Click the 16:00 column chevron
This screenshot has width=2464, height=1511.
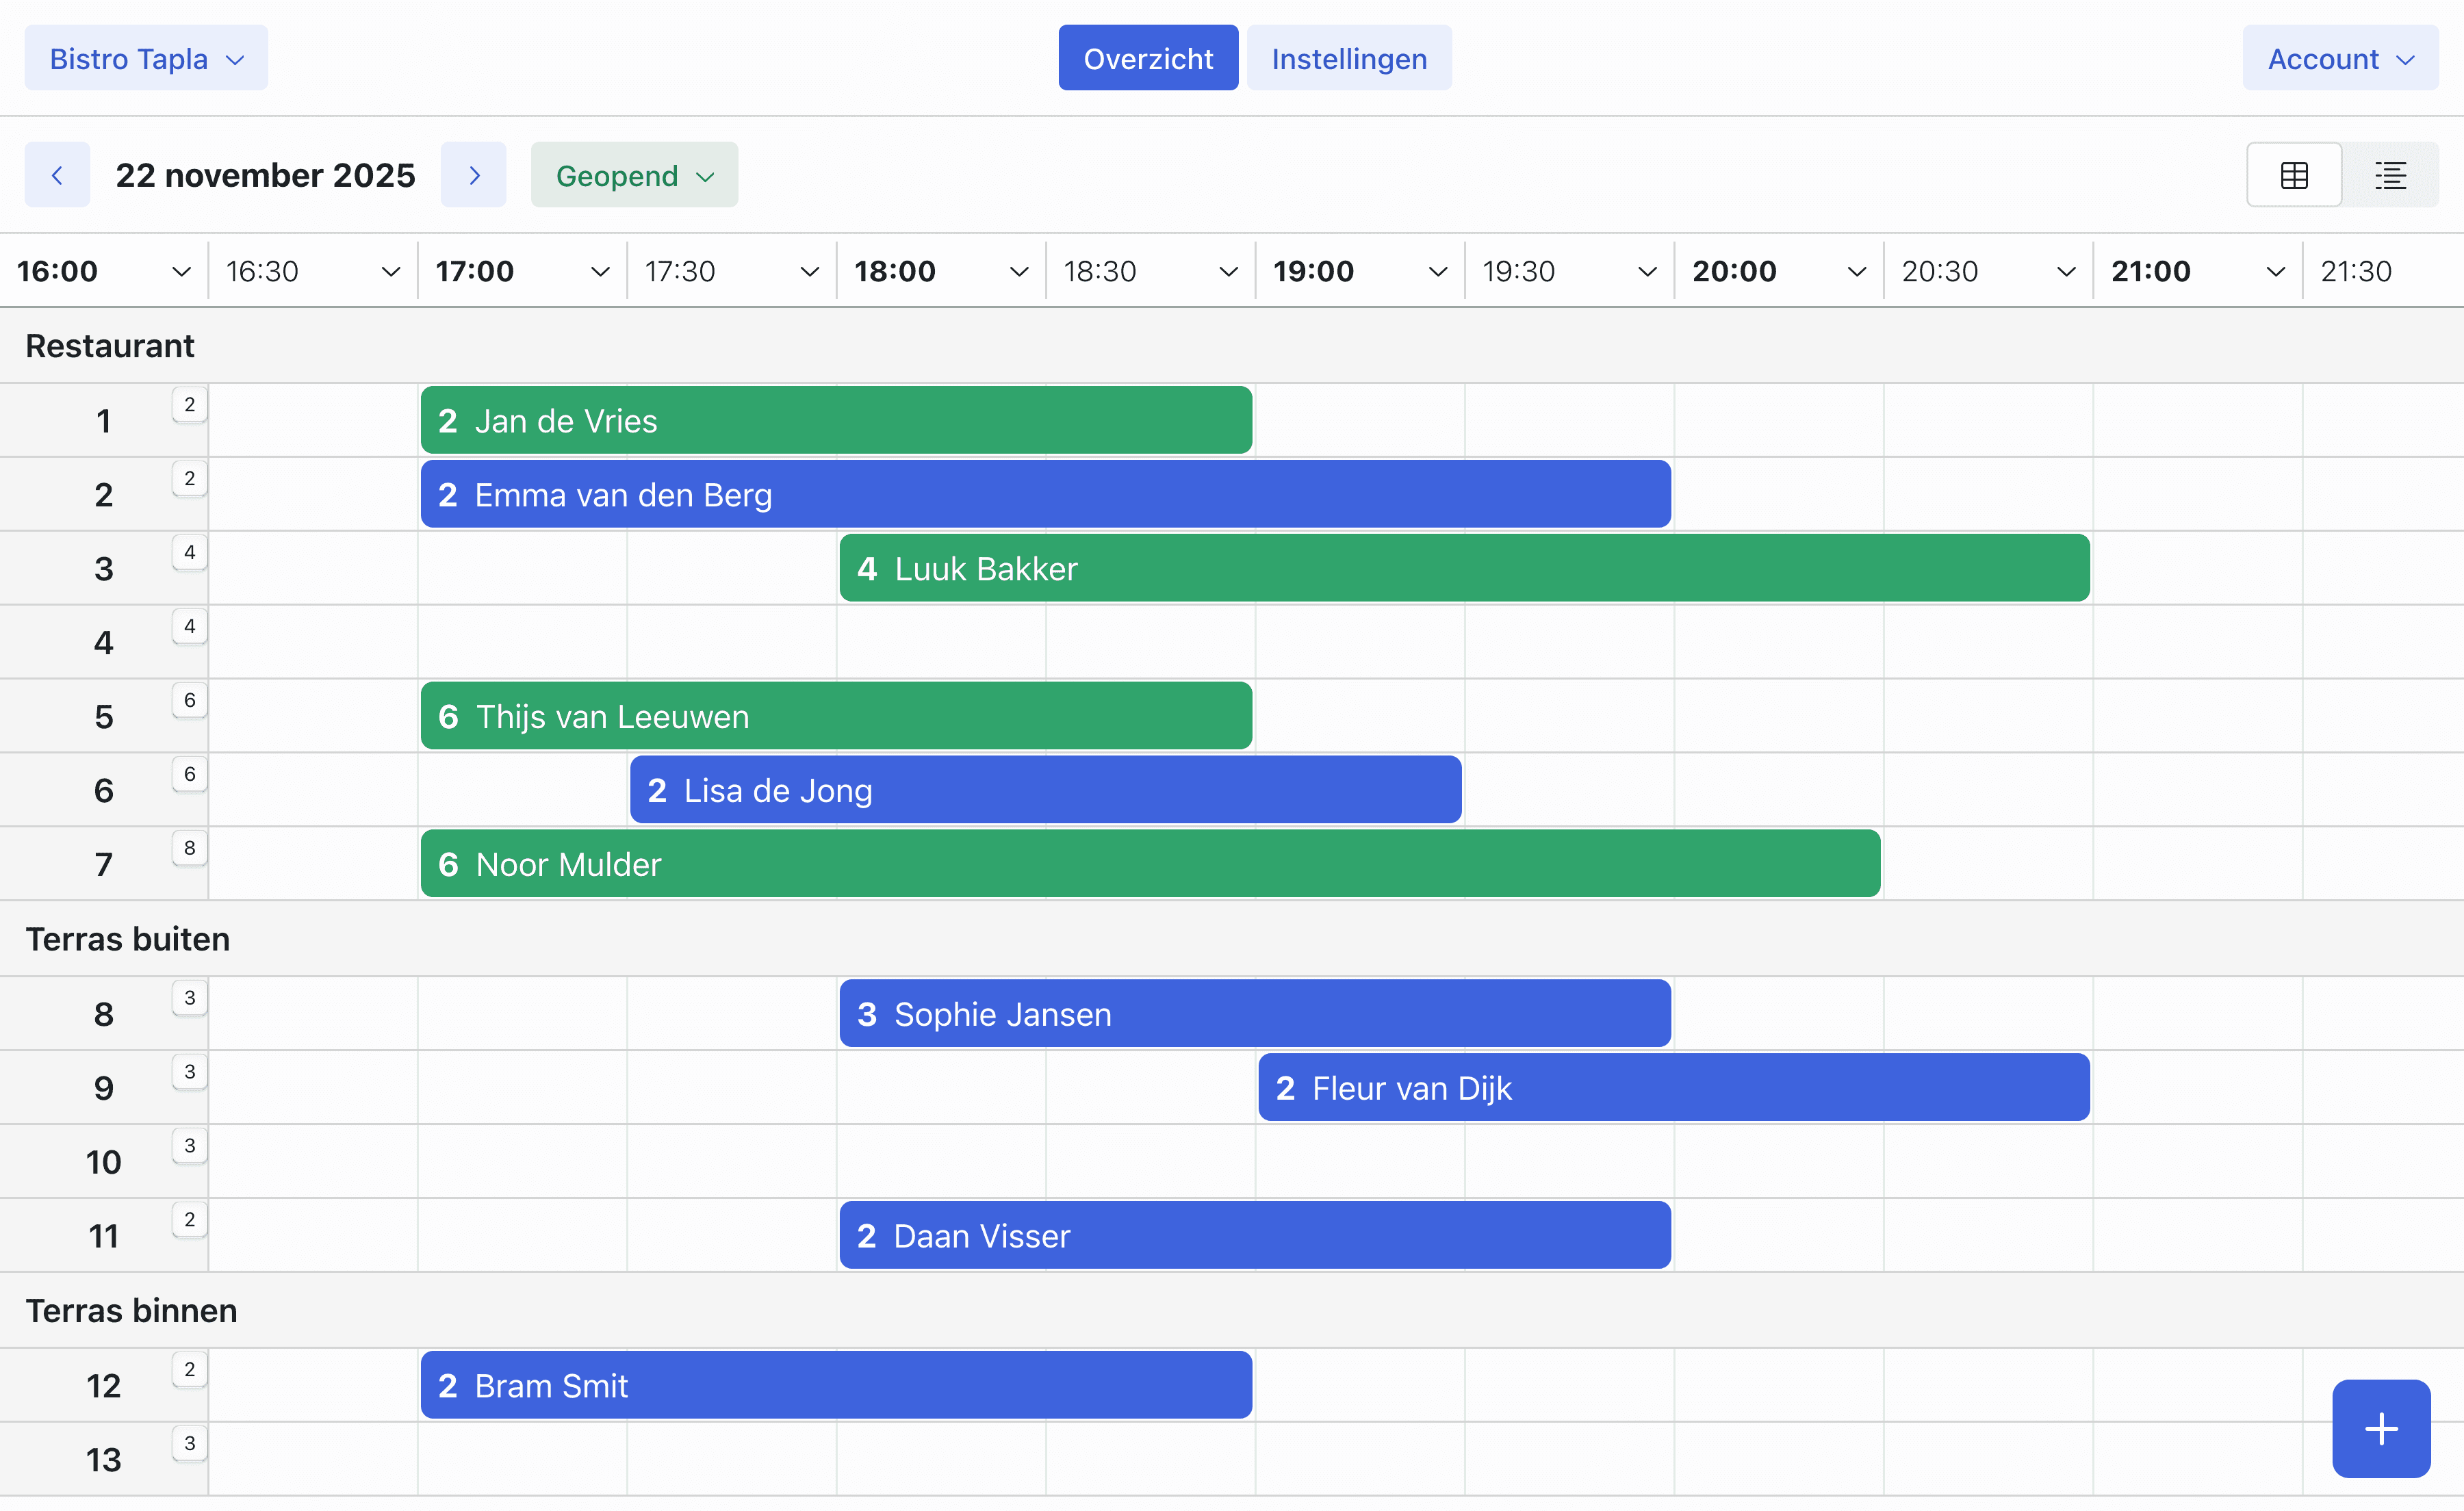click(181, 271)
